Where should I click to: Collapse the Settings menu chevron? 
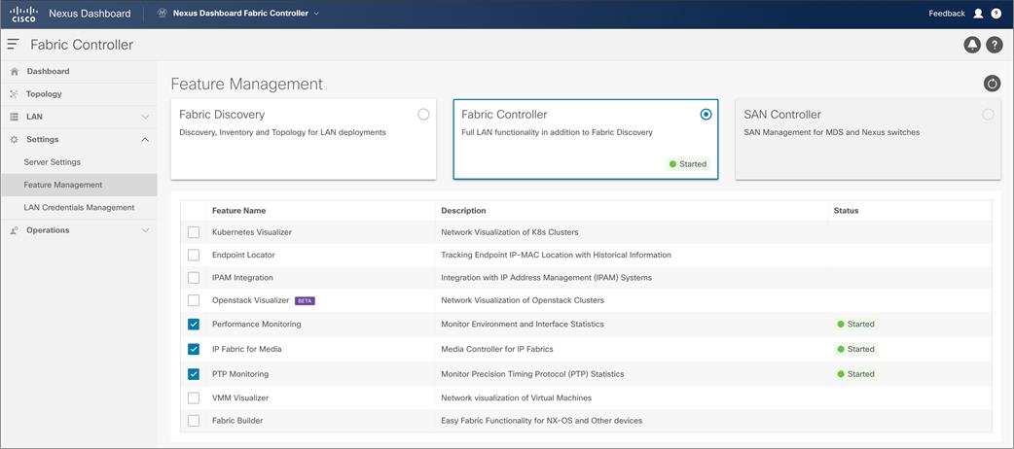pos(145,140)
